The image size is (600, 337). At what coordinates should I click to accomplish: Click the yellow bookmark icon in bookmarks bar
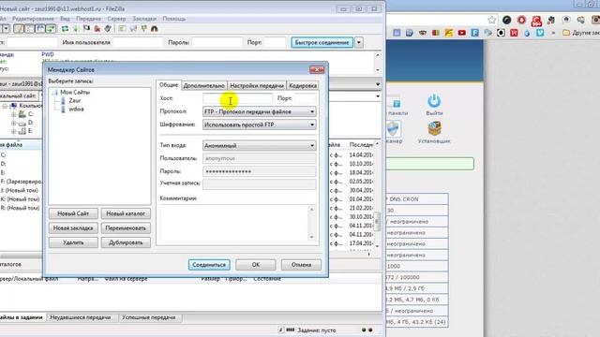pyautogui.click(x=448, y=33)
